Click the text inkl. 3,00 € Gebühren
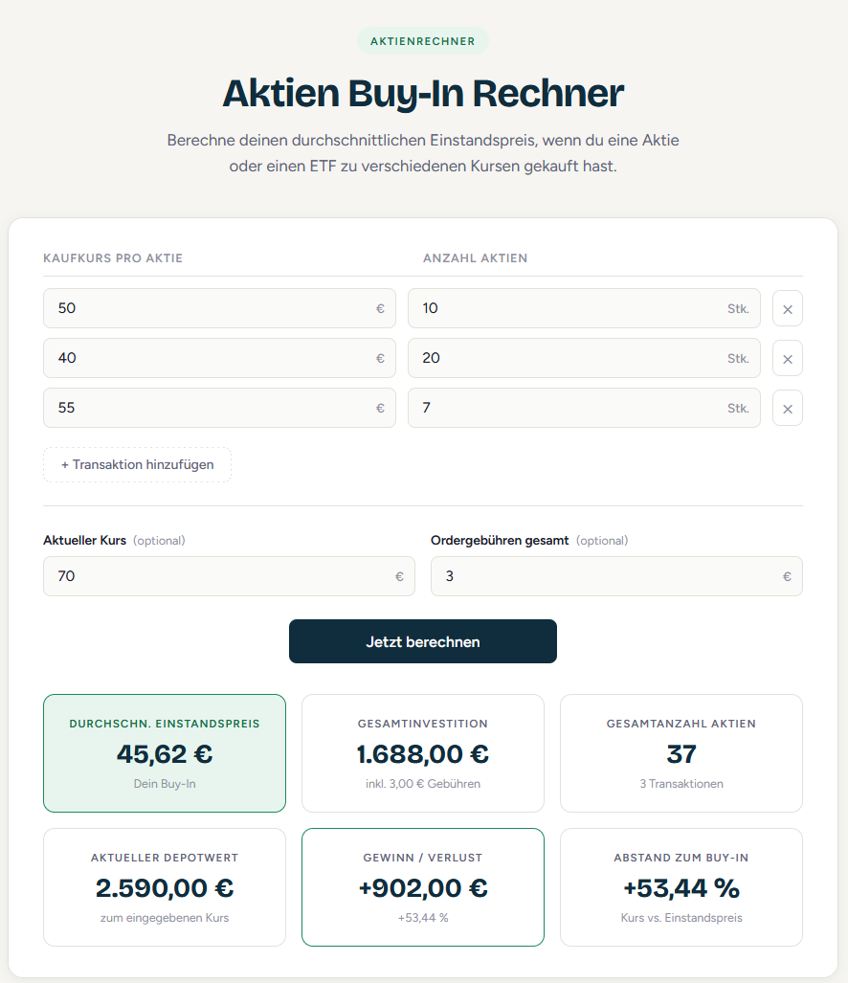The image size is (848, 983). pos(423,784)
